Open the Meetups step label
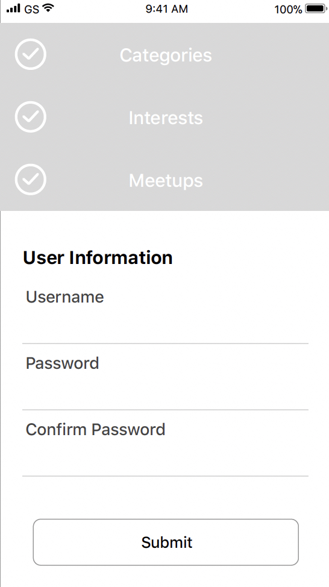The height and width of the screenshot is (587, 329). point(166,181)
